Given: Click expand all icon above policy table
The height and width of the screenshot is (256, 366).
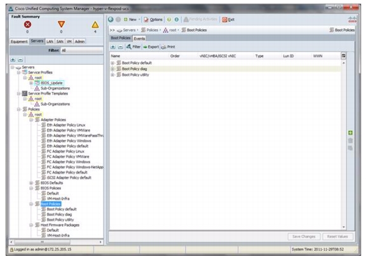Looking at the screenshot, I should point(113,47).
